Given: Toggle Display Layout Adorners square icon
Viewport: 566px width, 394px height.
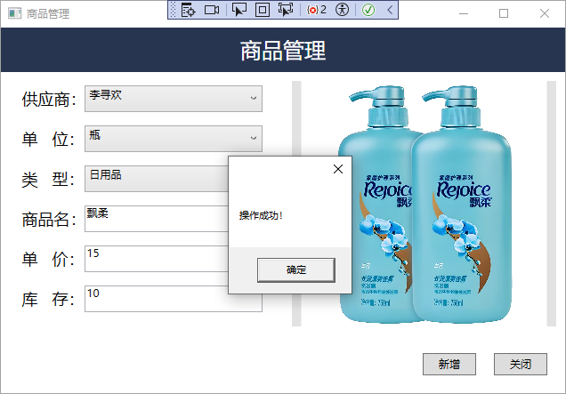Looking at the screenshot, I should (x=263, y=10).
